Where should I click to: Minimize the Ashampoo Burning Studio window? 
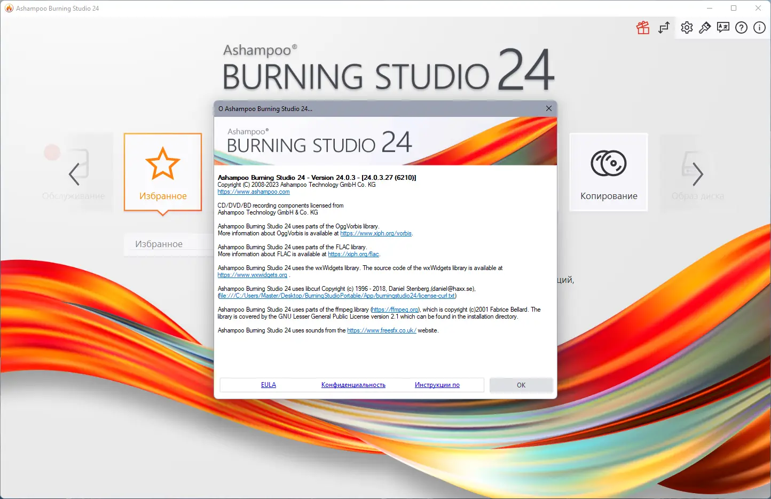click(x=710, y=8)
